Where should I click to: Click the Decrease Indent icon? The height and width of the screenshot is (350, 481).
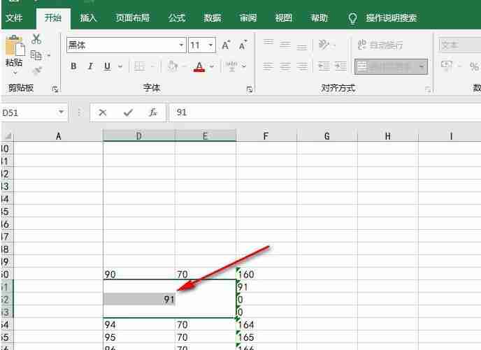coord(324,66)
